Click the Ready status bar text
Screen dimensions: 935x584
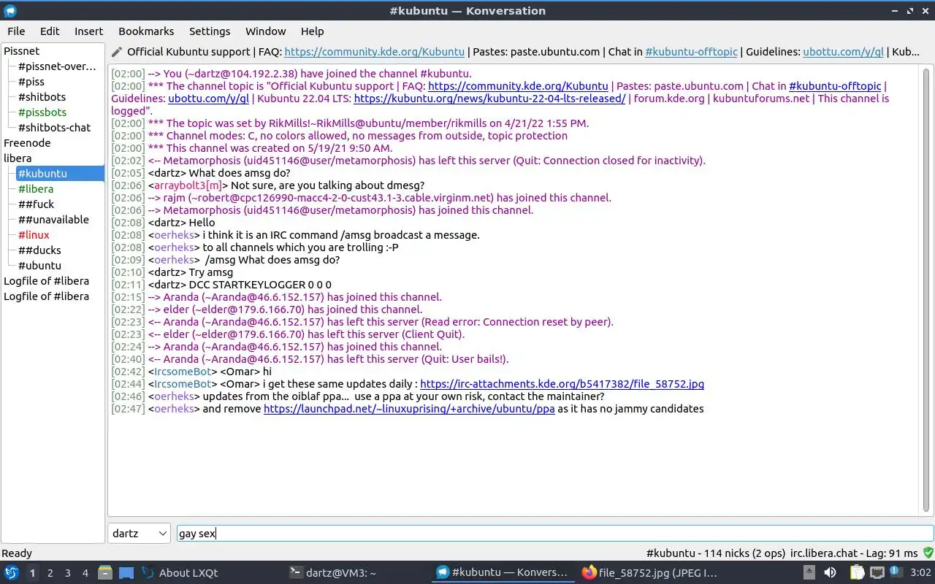pyautogui.click(x=17, y=553)
